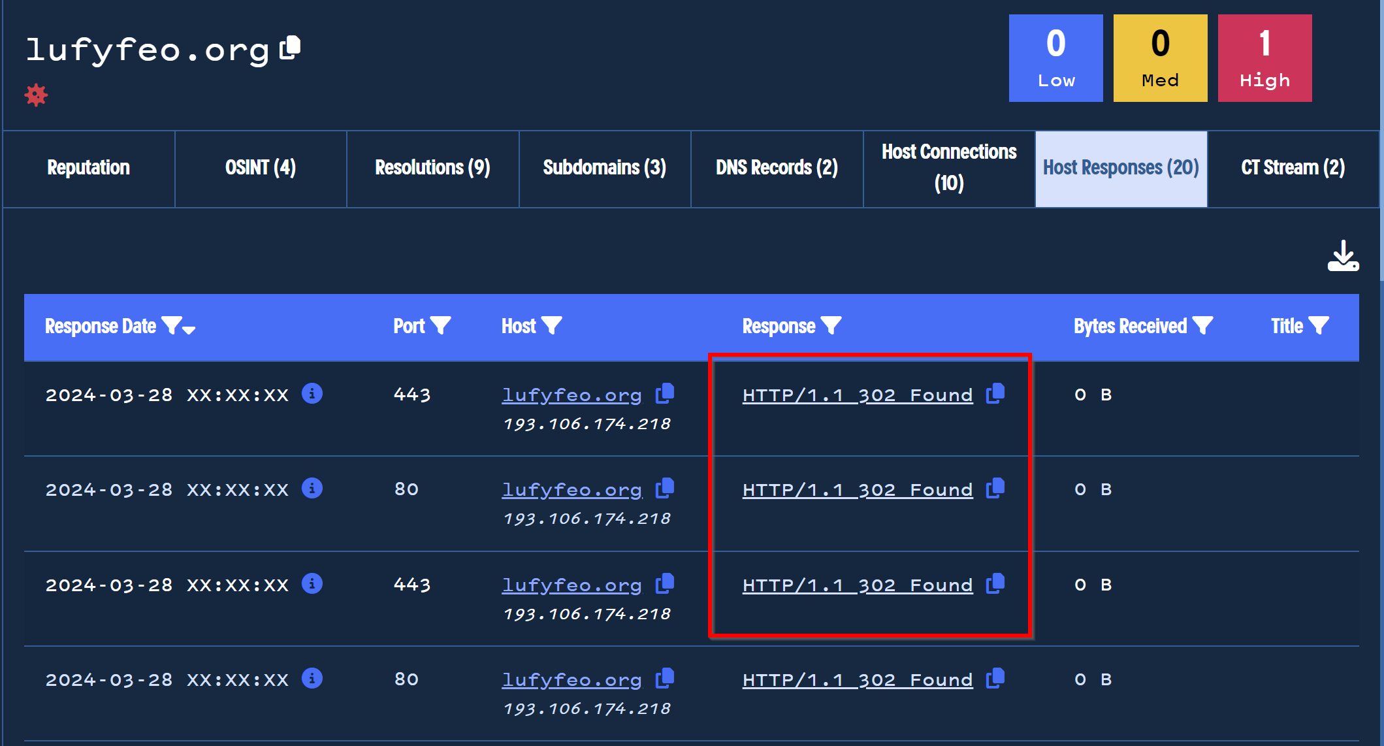Toggle Response Date sort arrow

(x=189, y=330)
